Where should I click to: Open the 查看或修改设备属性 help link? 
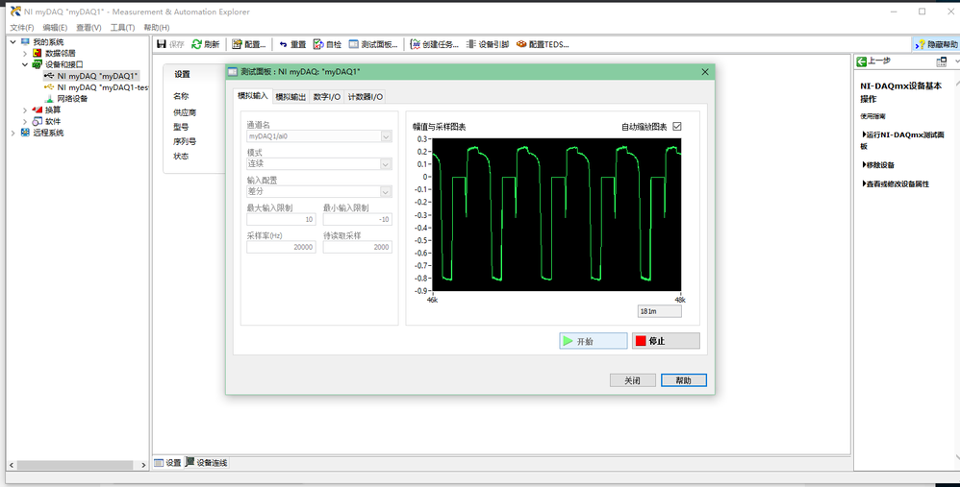(896, 183)
